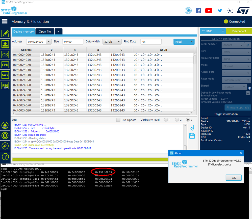Open the Mode Normal dropdown
The image size is (252, 219).
236,66
